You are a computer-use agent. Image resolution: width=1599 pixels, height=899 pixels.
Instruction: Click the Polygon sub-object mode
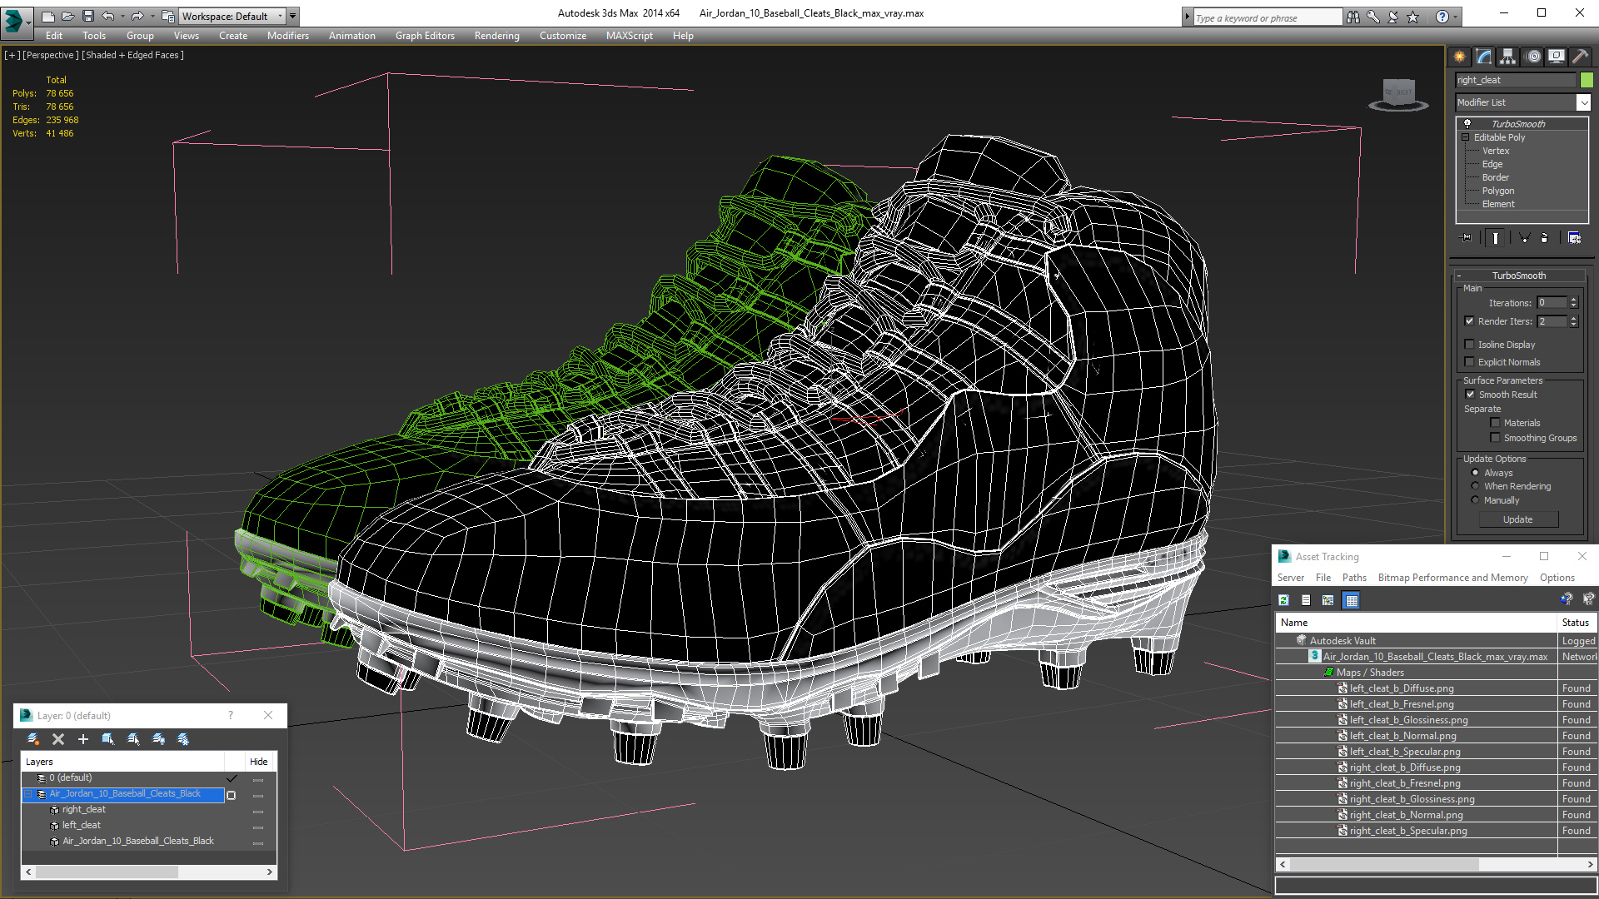point(1496,190)
